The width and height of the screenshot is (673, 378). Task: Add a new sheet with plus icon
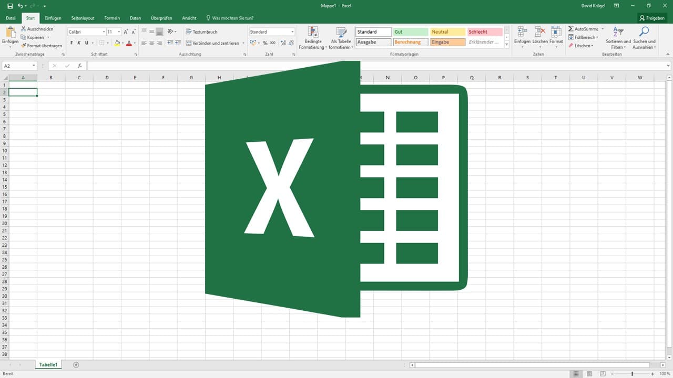pyautogui.click(x=76, y=364)
